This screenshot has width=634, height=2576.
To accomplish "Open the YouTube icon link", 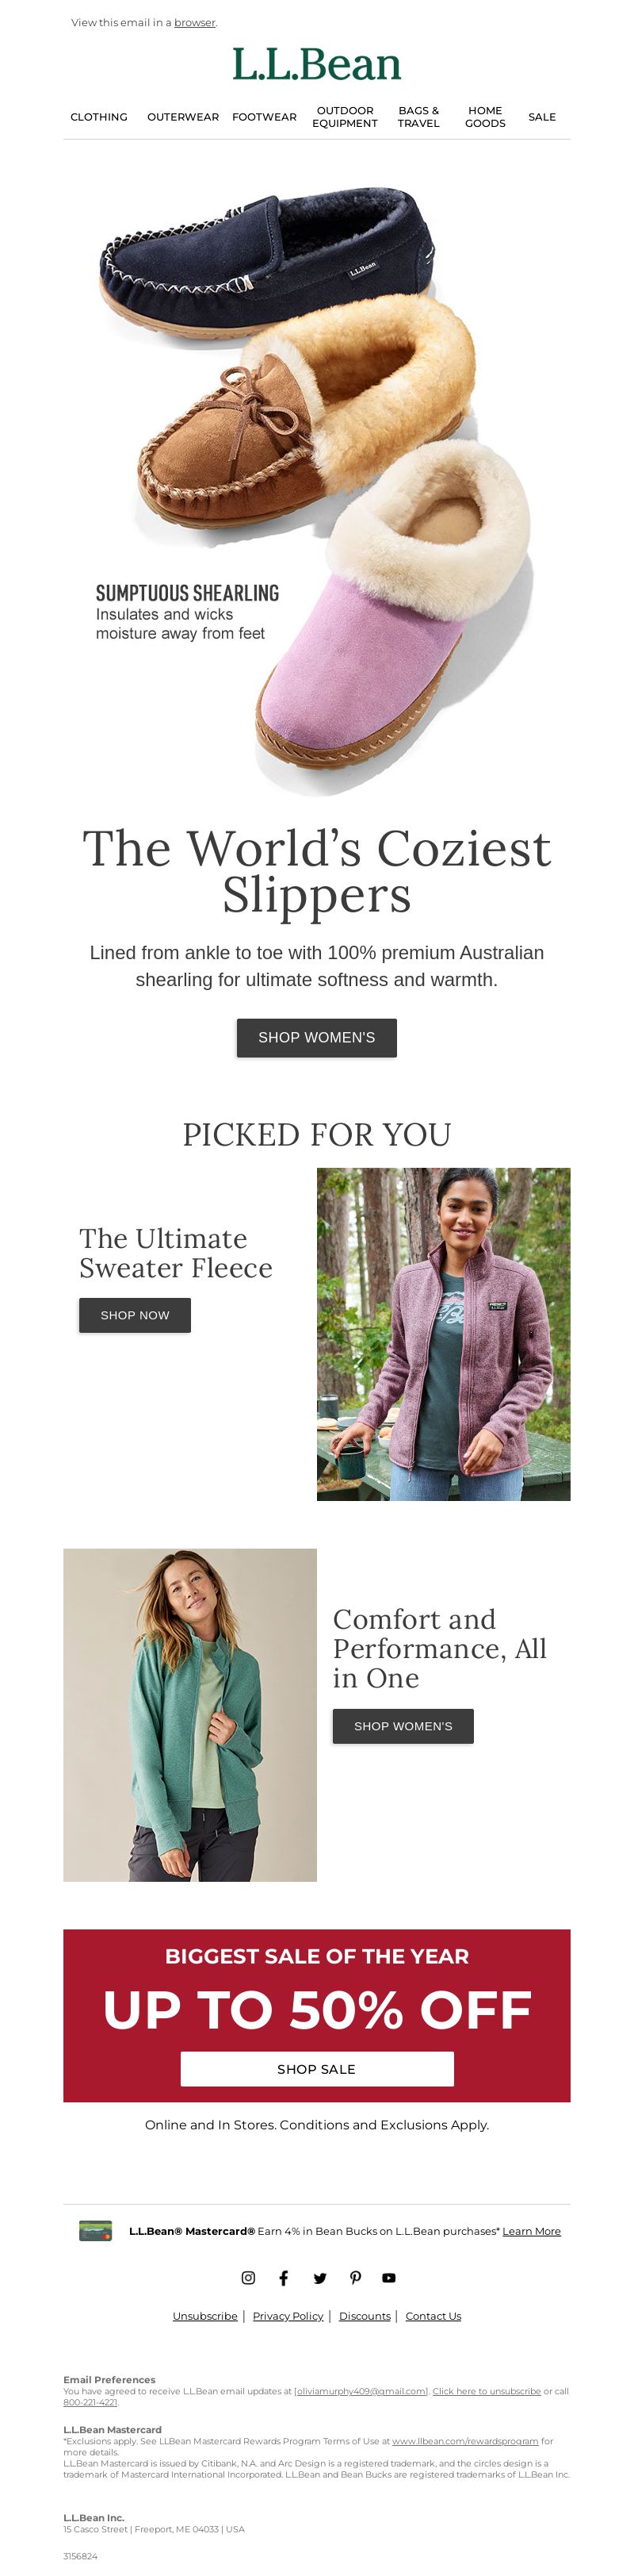I will 389,2277.
